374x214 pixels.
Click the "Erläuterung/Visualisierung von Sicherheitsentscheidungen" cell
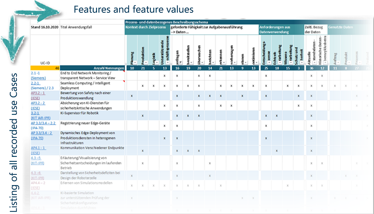pyautogui.click(x=92, y=163)
